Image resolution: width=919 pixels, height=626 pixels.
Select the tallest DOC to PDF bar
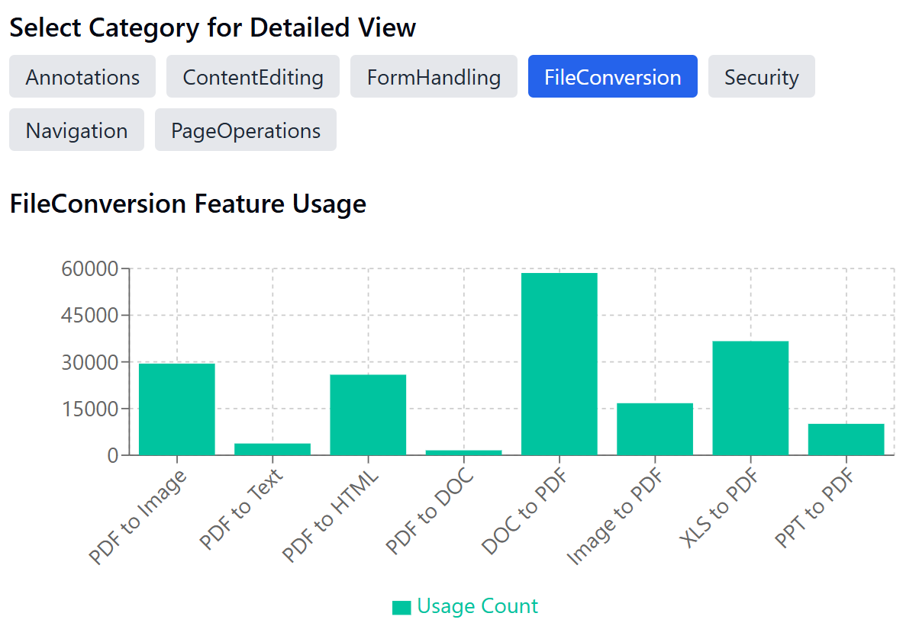(559, 362)
